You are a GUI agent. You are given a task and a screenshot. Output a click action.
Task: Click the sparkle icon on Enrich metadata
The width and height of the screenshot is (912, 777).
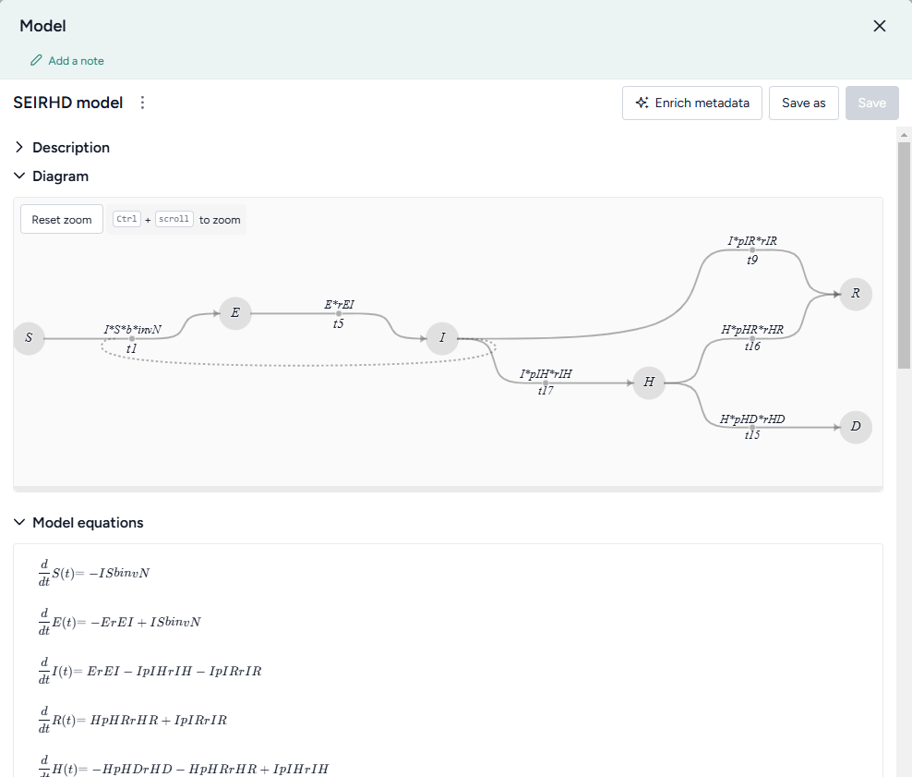[x=642, y=103]
